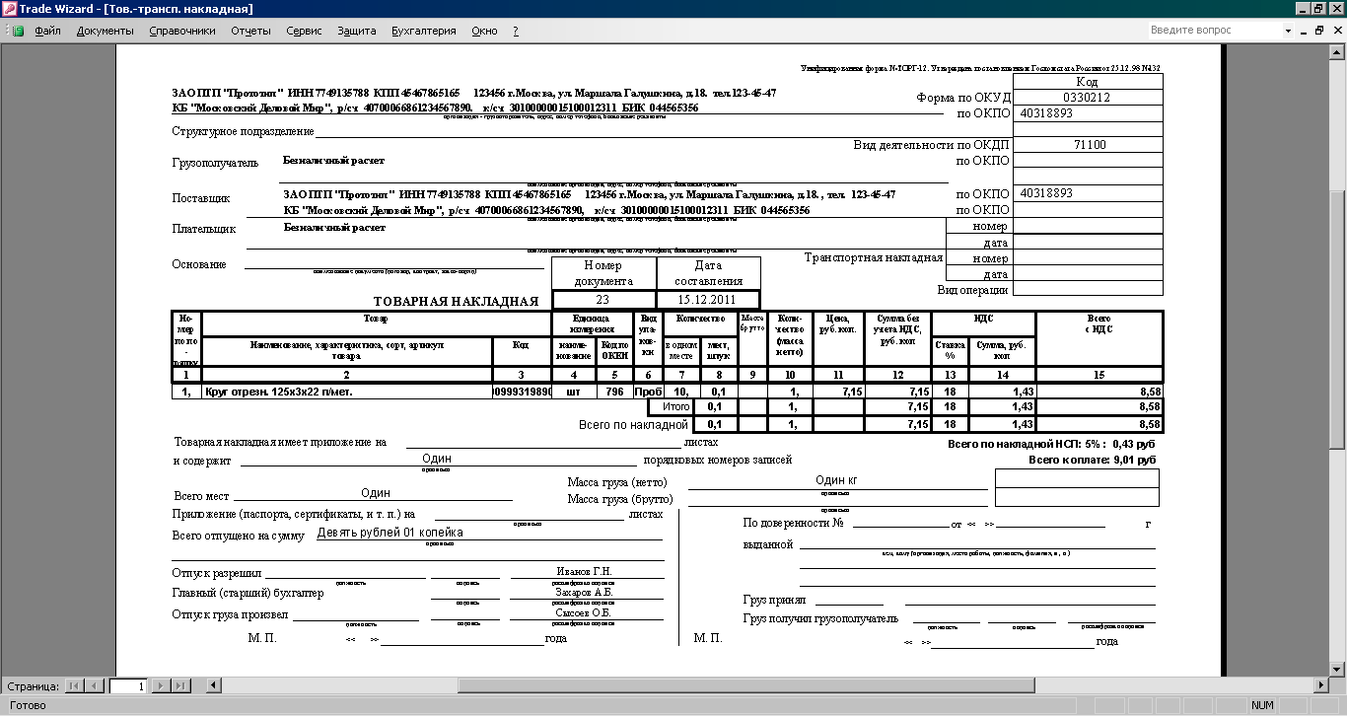This screenshot has width=1347, height=716.
Task: Click the net weight value 'Один кг'
Action: click(836, 480)
